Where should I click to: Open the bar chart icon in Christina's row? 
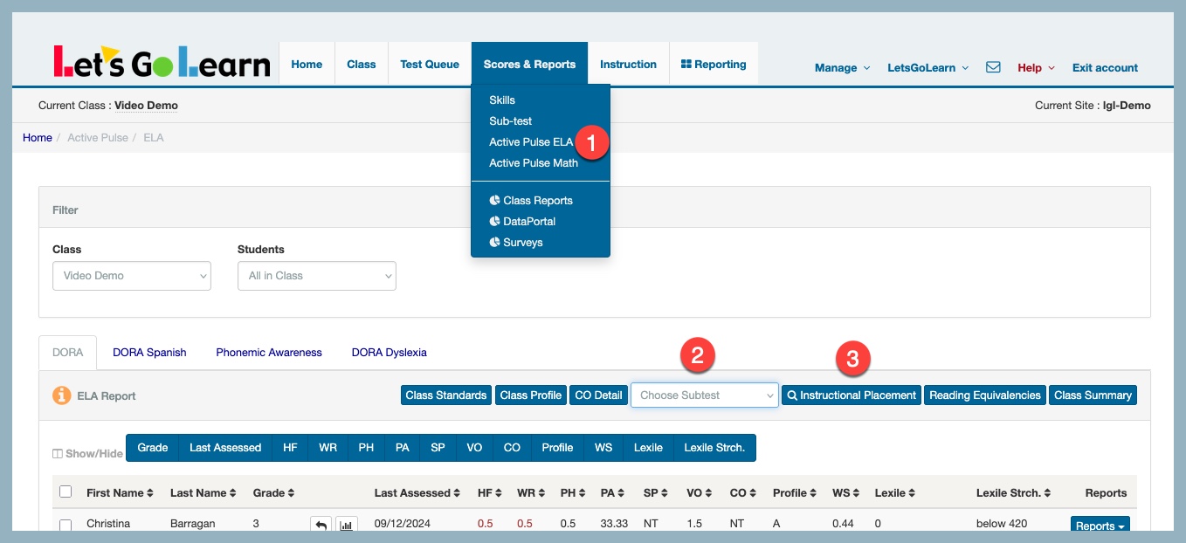coord(347,526)
